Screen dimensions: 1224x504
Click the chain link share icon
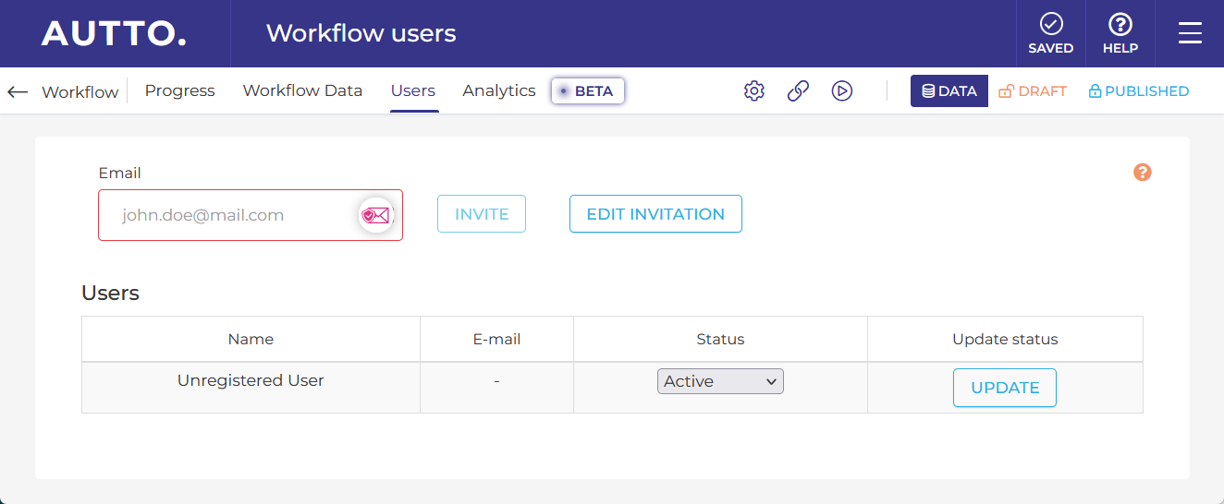pos(798,90)
